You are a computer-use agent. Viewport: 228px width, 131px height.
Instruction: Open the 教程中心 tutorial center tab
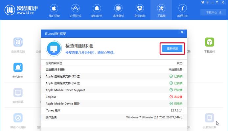[183, 10]
